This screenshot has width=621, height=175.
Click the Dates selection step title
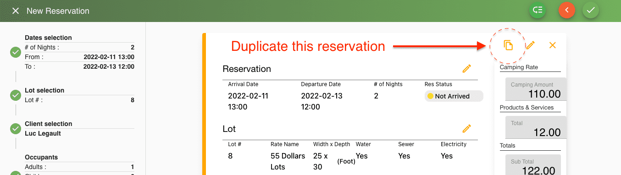pos(48,38)
